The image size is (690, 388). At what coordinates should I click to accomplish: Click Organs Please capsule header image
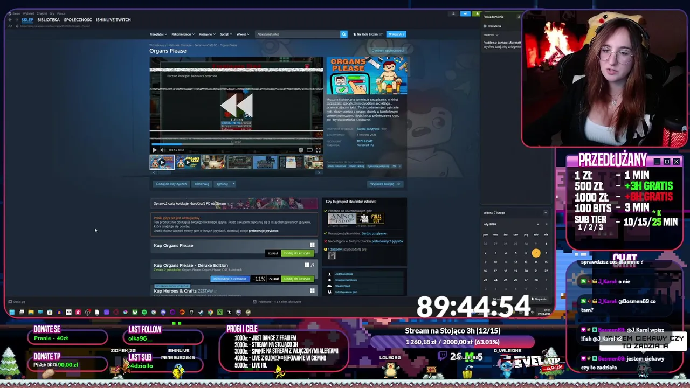(x=367, y=76)
